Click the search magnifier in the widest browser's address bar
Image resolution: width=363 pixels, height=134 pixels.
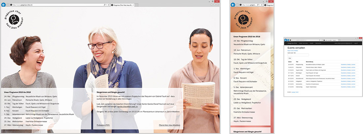(105, 5)
